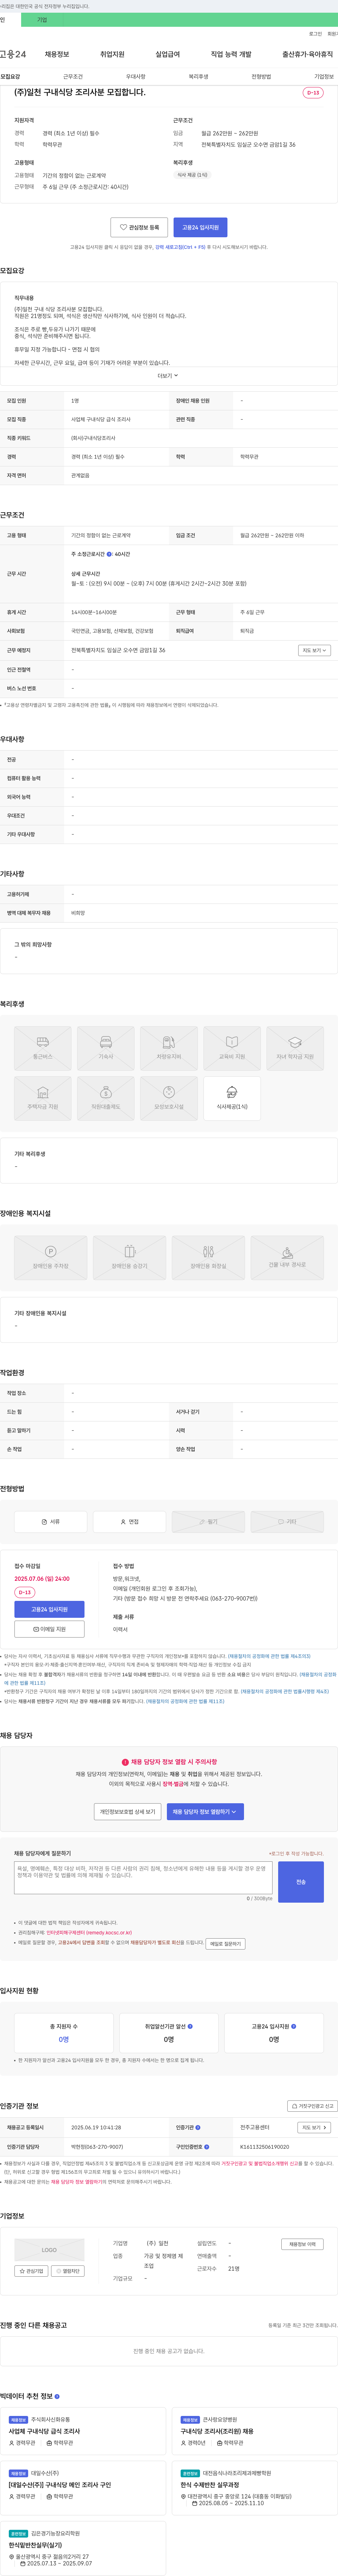Image resolution: width=338 pixels, height=2576 pixels.
Task: Click the 건물 내부 경사로 icon
Action: 287,1257
